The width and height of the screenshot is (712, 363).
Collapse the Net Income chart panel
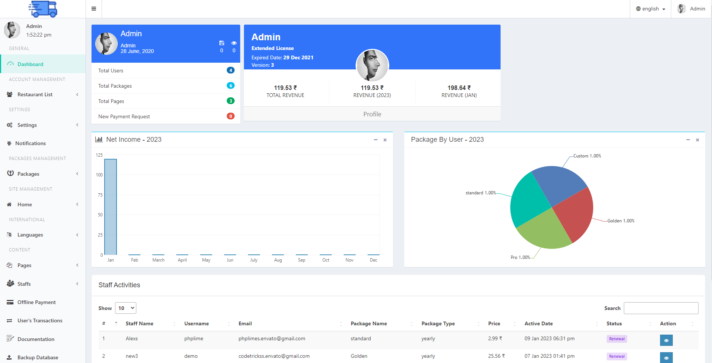(375, 140)
